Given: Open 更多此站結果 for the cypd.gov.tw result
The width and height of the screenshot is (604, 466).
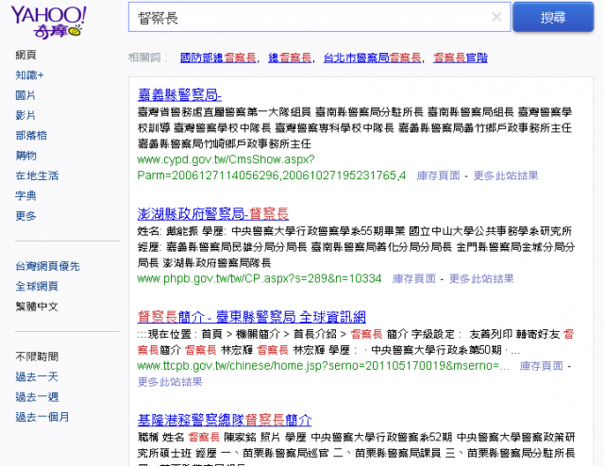Looking at the screenshot, I should pyautogui.click(x=506, y=175).
